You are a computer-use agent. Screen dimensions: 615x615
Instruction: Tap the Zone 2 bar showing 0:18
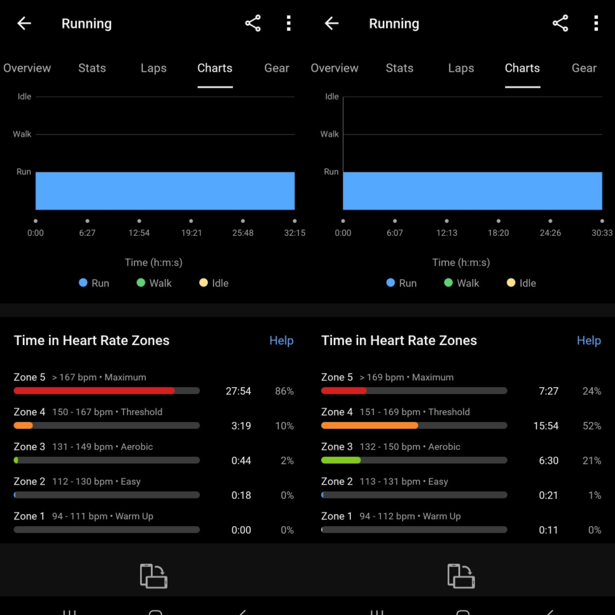tap(107, 495)
